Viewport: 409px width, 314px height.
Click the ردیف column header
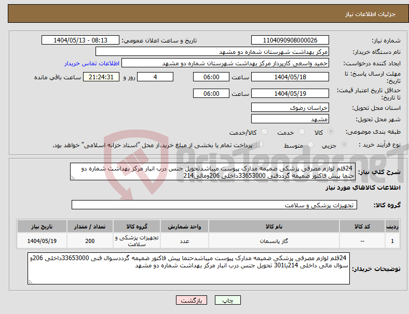point(392,226)
